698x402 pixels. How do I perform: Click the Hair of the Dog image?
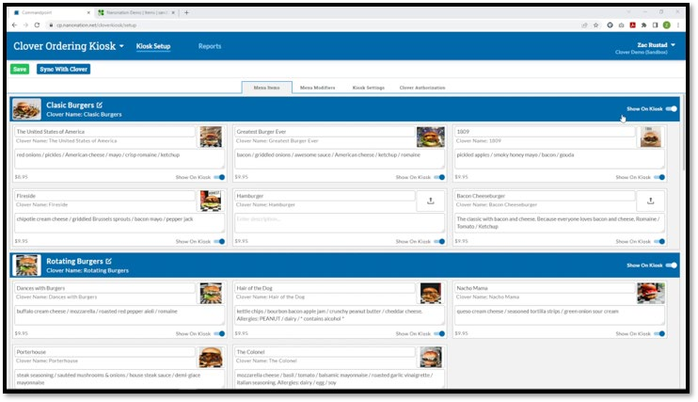(431, 293)
